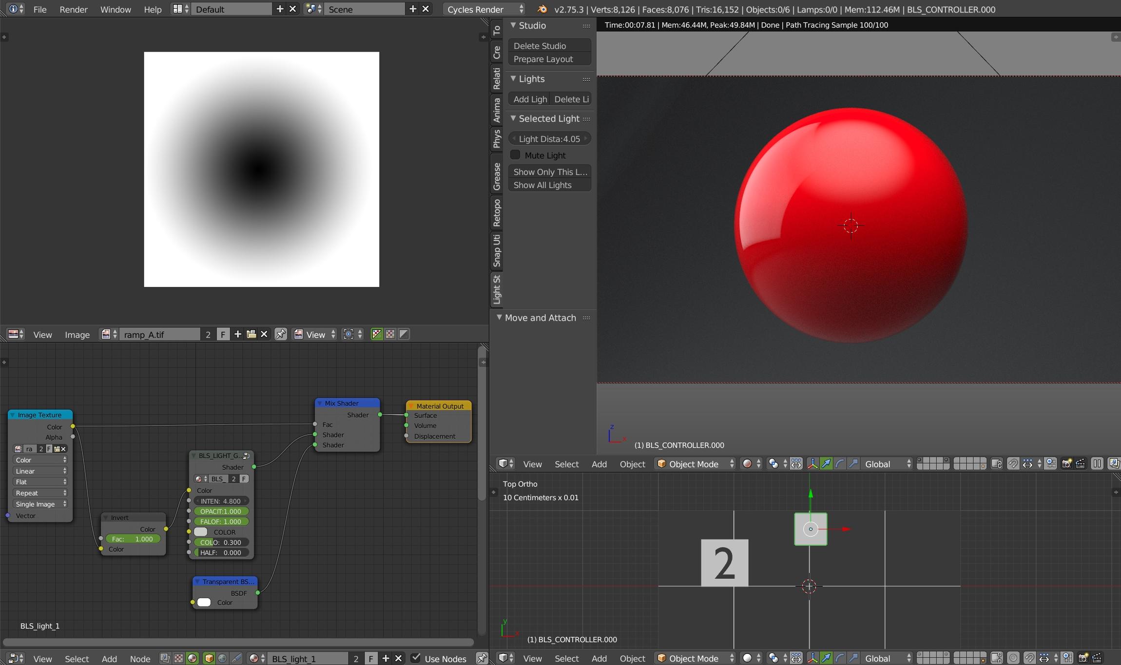Open the Node menu in node editor

pos(140,659)
